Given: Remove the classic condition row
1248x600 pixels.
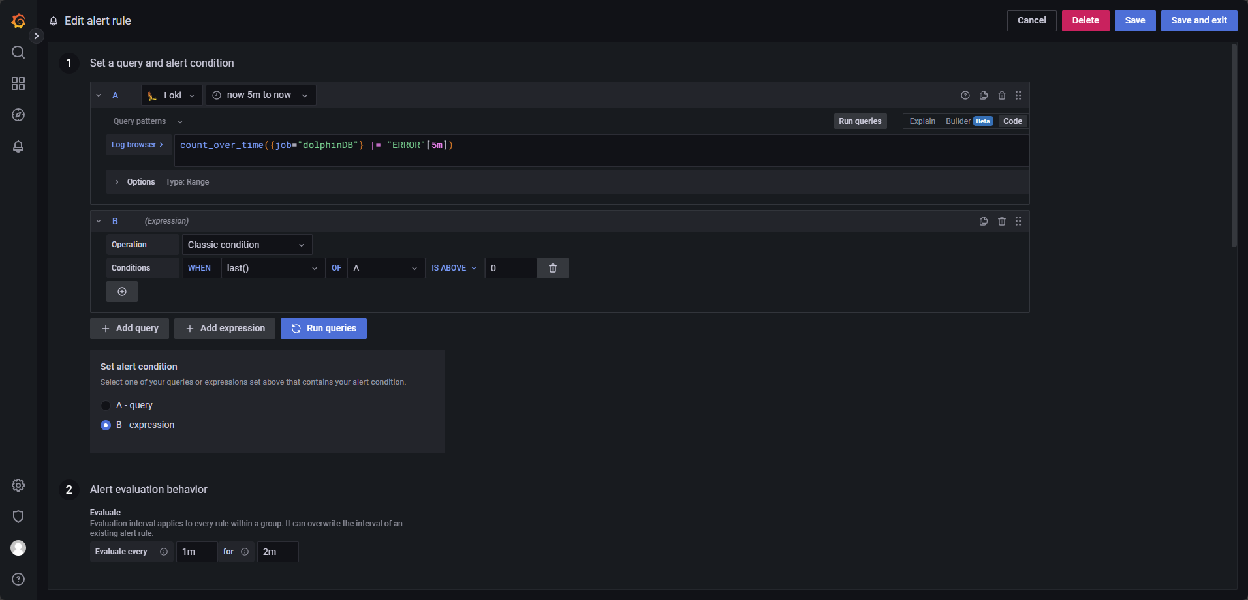Looking at the screenshot, I should click(x=553, y=268).
